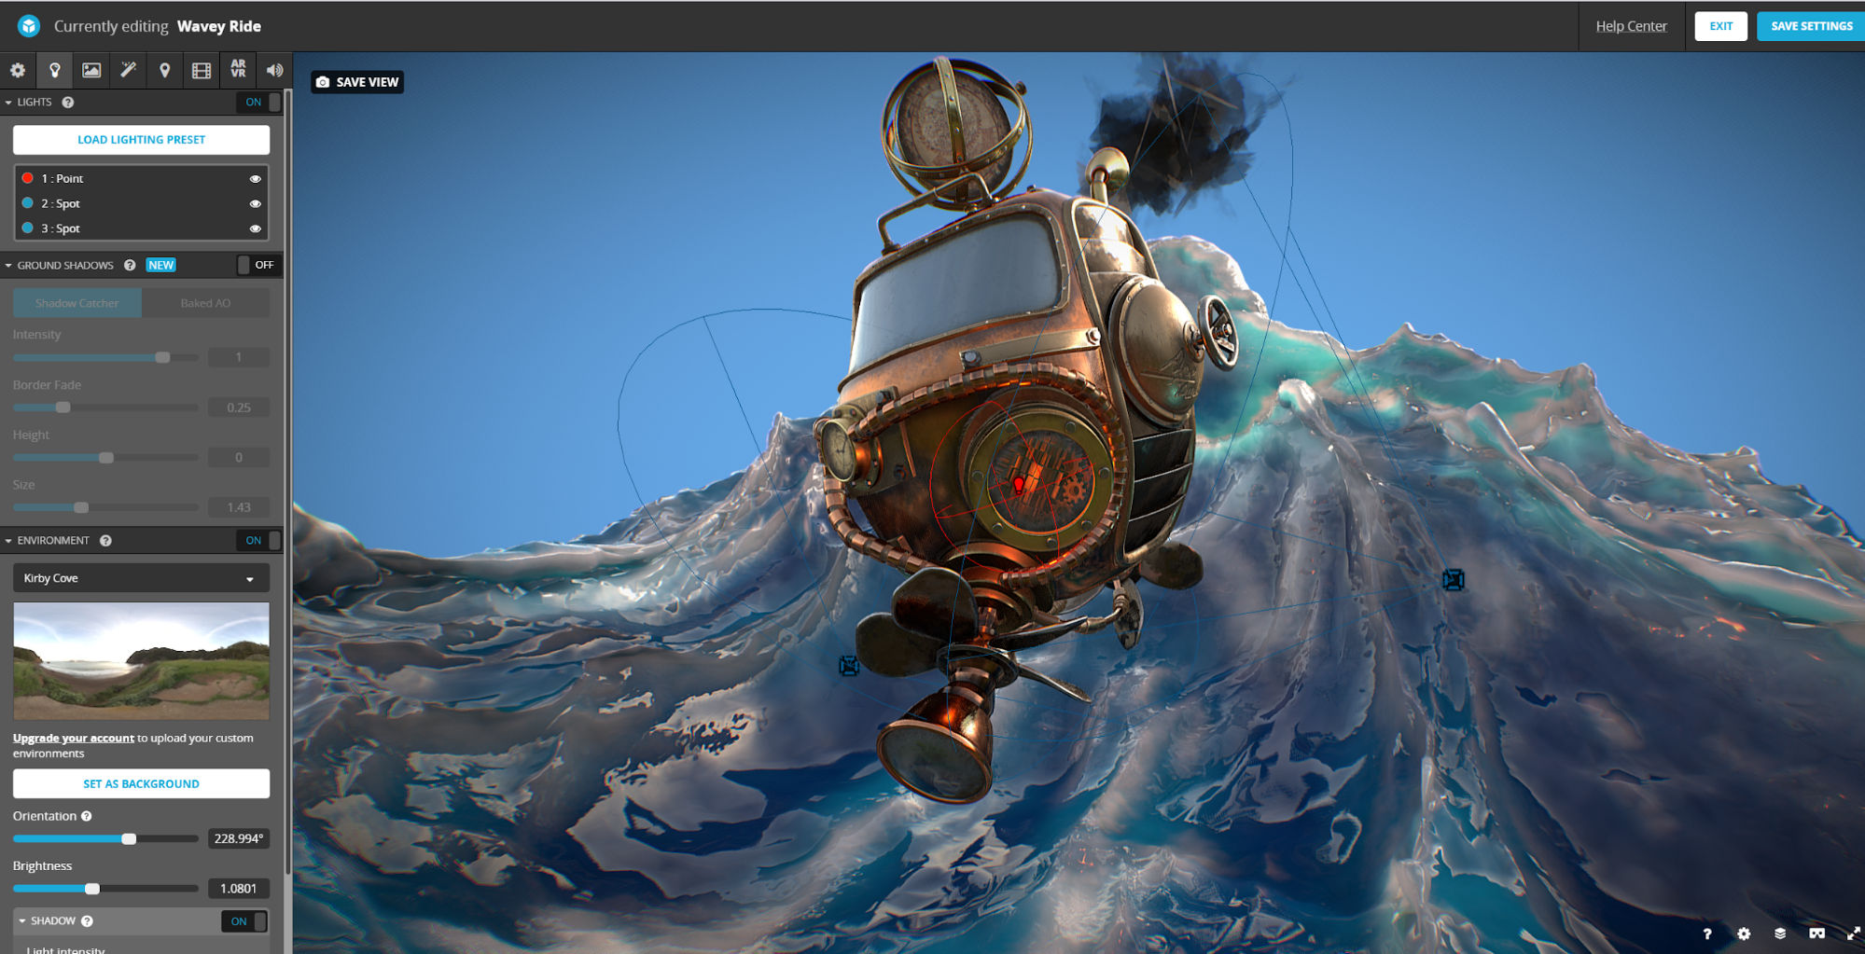Open the Post-processing magic wand tab
The width and height of the screenshot is (1865, 954).
[x=128, y=70]
